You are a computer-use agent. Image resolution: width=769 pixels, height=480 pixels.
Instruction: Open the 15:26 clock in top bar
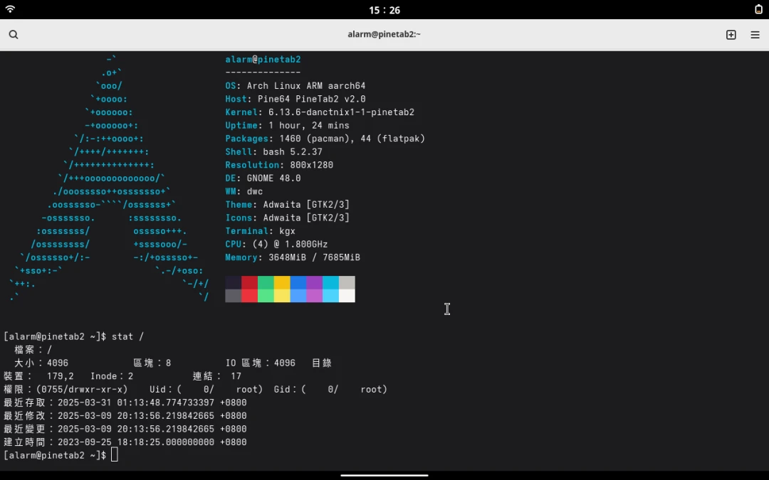click(x=384, y=10)
